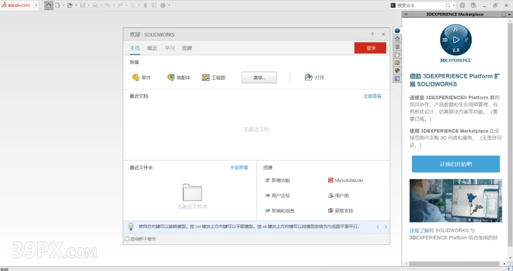Image resolution: width=513 pixels, height=271 pixels.
Task: Click the Undo toolbar icon
Action: coord(107,5)
